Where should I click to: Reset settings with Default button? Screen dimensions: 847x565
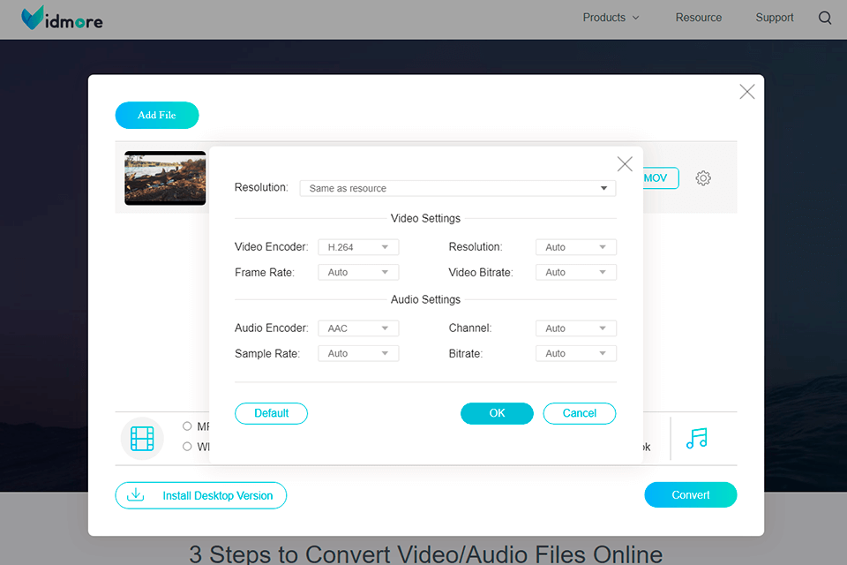[271, 413]
